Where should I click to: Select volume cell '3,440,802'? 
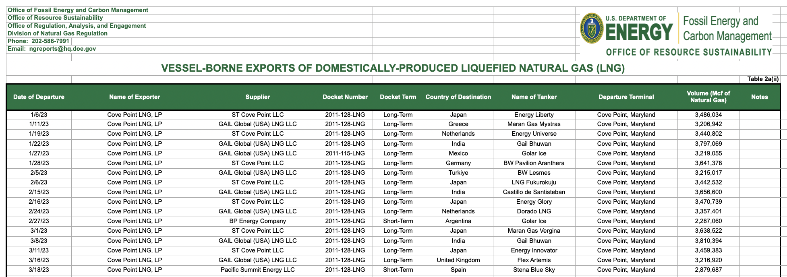coord(708,134)
